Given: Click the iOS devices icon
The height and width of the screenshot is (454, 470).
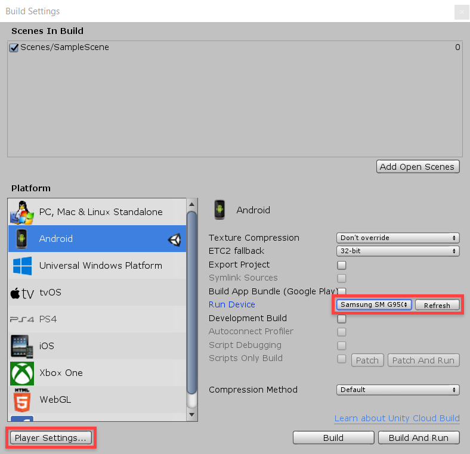Looking at the screenshot, I should click(x=22, y=347).
